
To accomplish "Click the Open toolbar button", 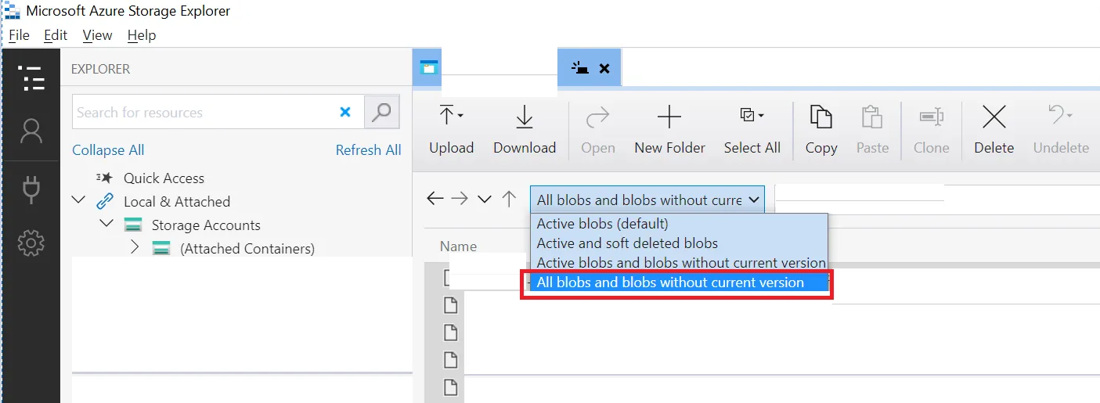I will [597, 130].
